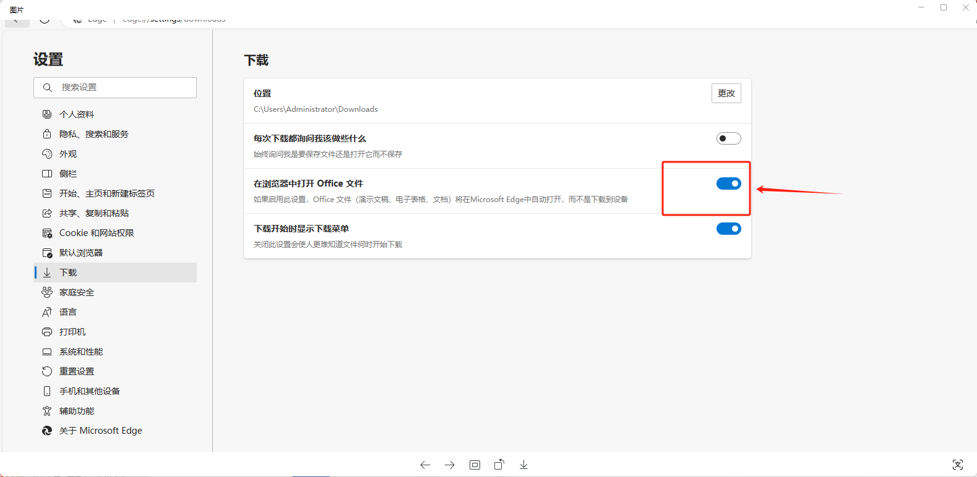977x477 pixels.
Task: Select 下载 in settings sidebar
Action: coord(115,272)
